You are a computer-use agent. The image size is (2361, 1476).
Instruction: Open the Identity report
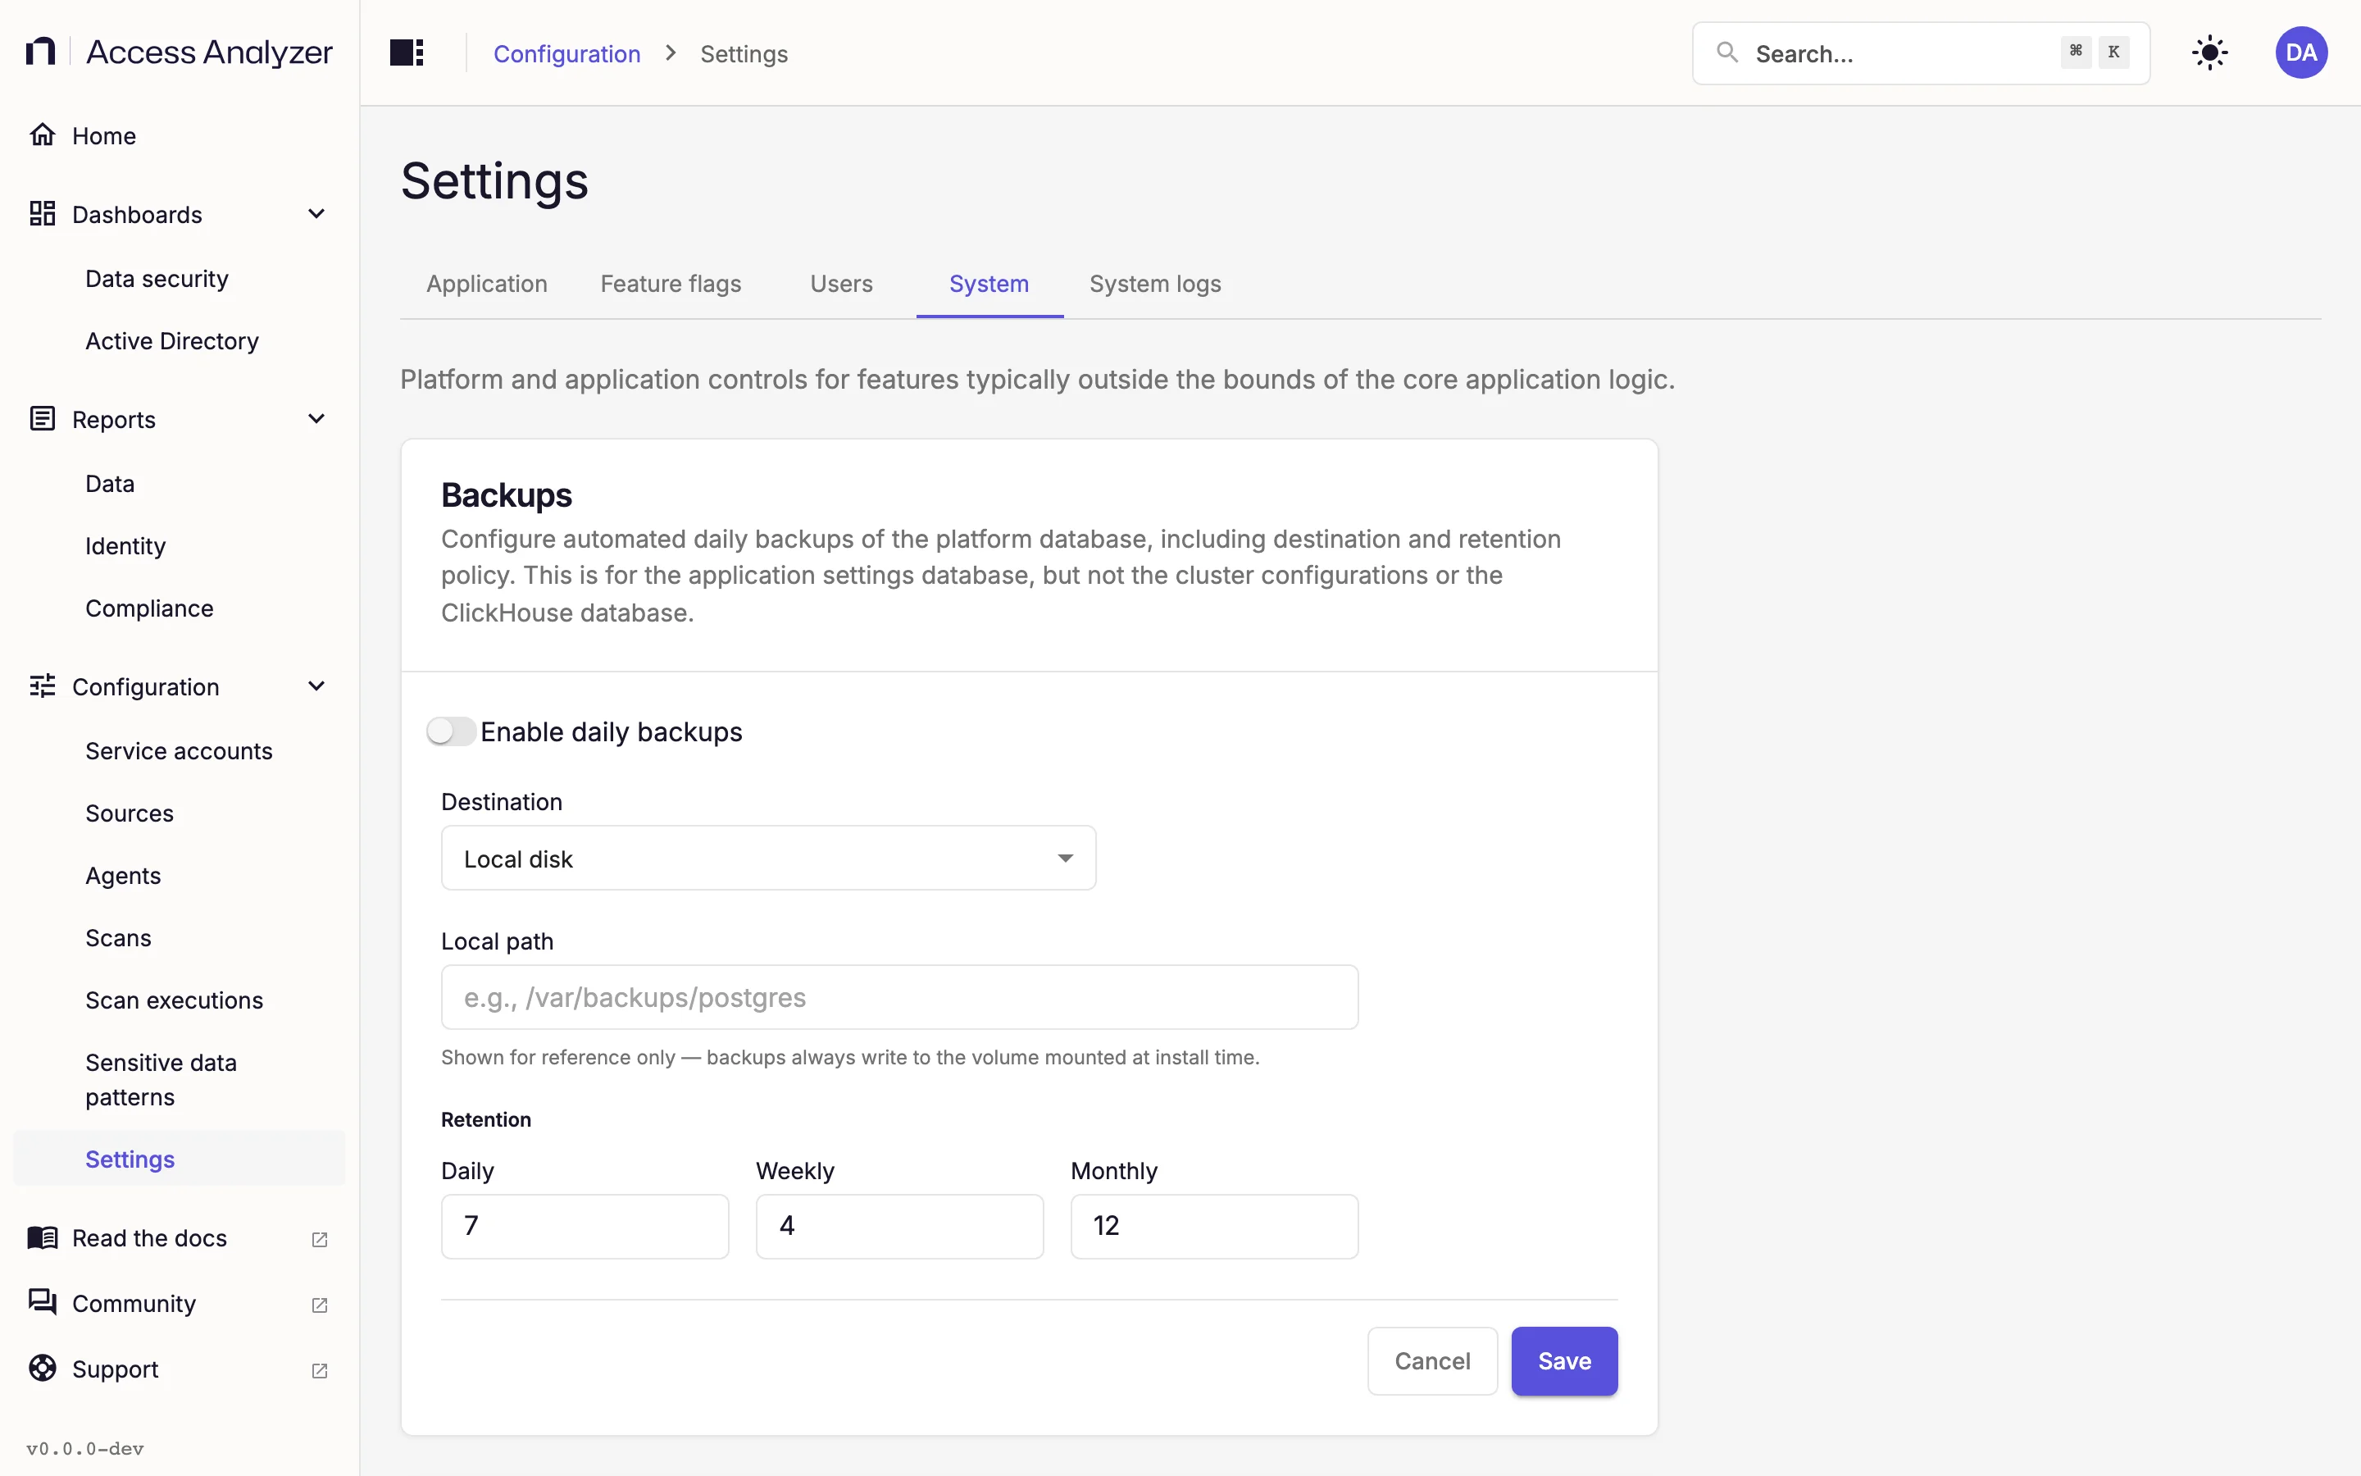pos(126,545)
